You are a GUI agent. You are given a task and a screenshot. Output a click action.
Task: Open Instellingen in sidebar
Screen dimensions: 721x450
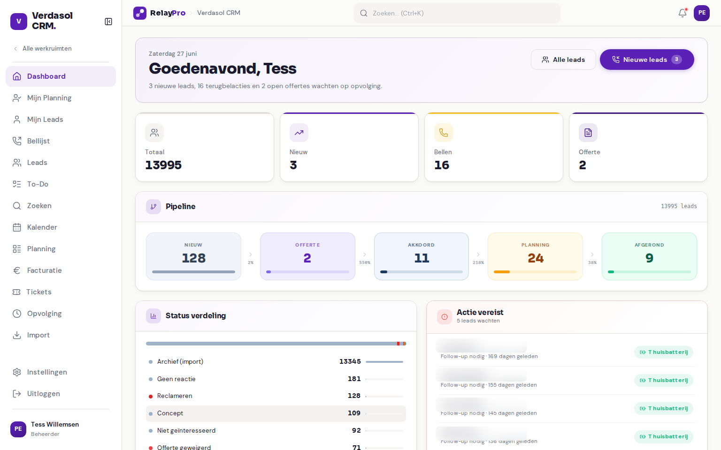61,372
